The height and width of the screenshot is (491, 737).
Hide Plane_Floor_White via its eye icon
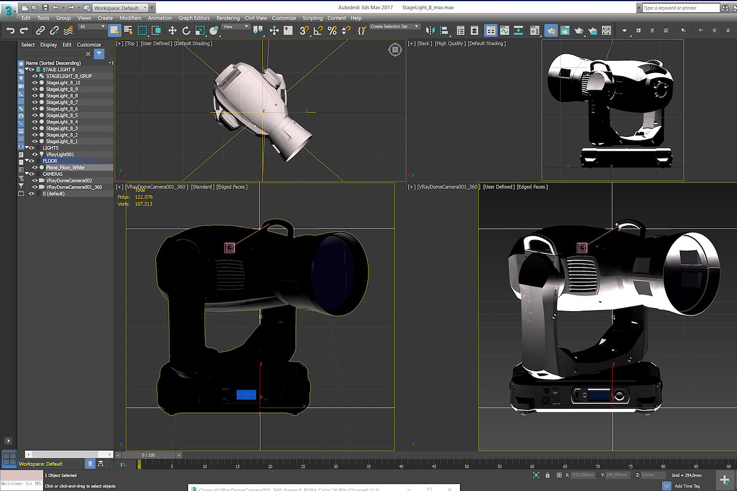tap(35, 168)
